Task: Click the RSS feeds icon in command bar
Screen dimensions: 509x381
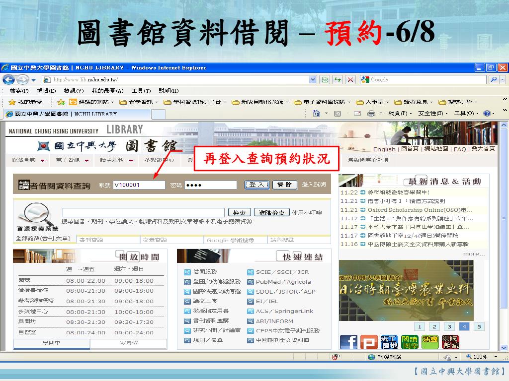Action: click(x=338, y=114)
